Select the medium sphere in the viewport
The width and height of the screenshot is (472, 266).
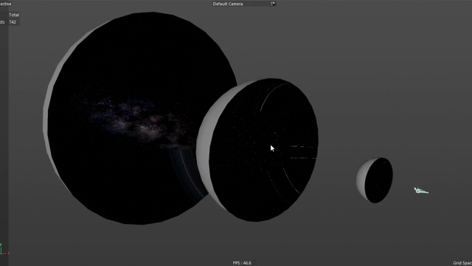point(257,150)
